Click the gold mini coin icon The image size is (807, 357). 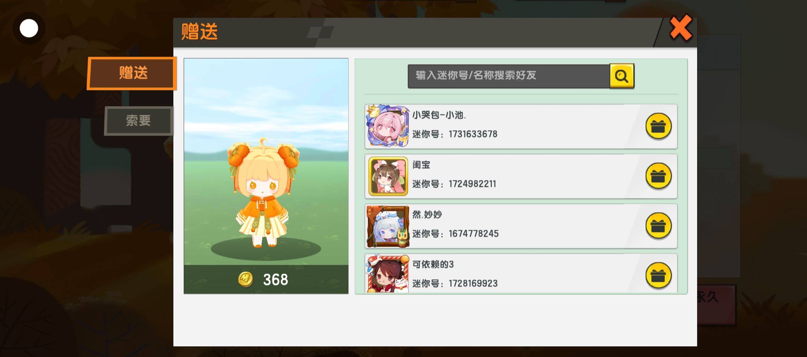[x=246, y=279]
